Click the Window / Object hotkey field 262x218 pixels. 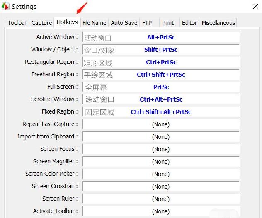click(161, 50)
